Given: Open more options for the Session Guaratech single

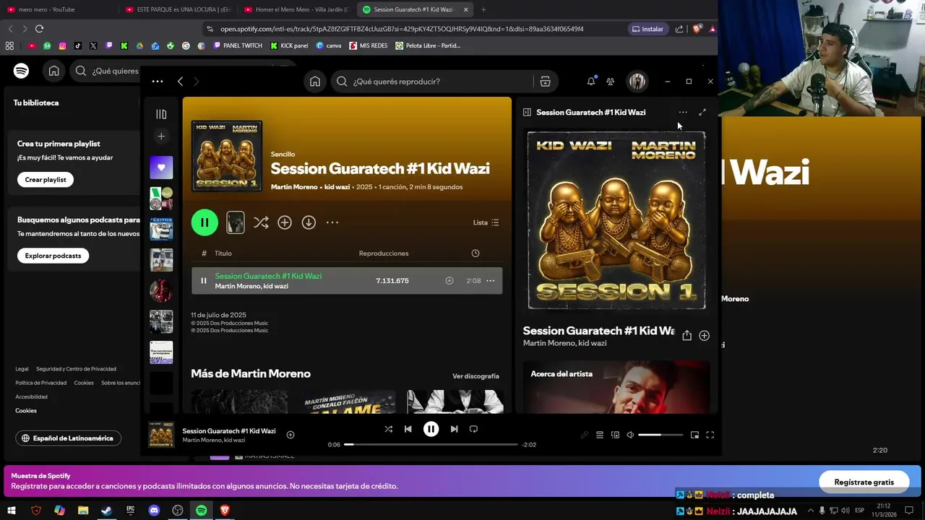Looking at the screenshot, I should (332, 222).
